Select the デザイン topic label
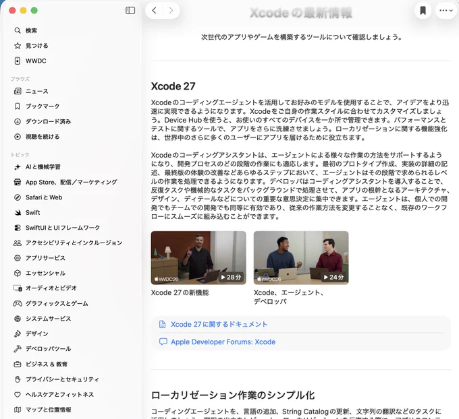 37,333
